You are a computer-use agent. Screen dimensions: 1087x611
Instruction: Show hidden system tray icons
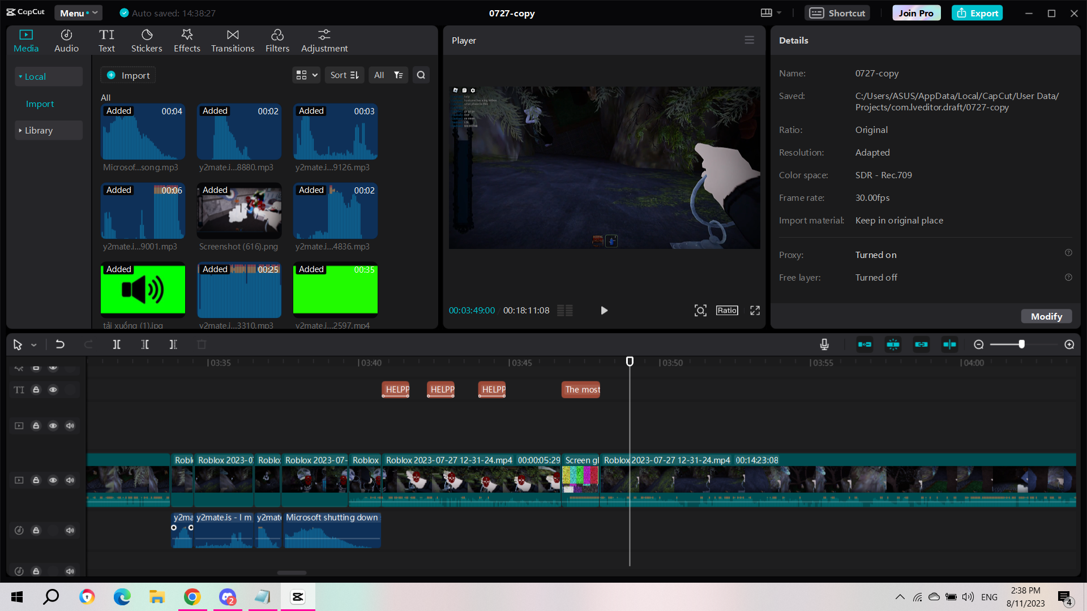pos(900,597)
